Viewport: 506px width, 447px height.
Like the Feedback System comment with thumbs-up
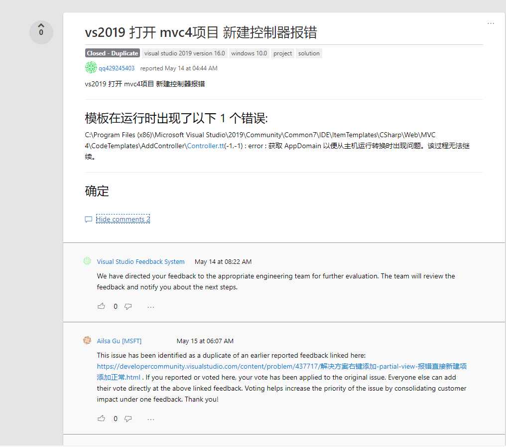101,306
